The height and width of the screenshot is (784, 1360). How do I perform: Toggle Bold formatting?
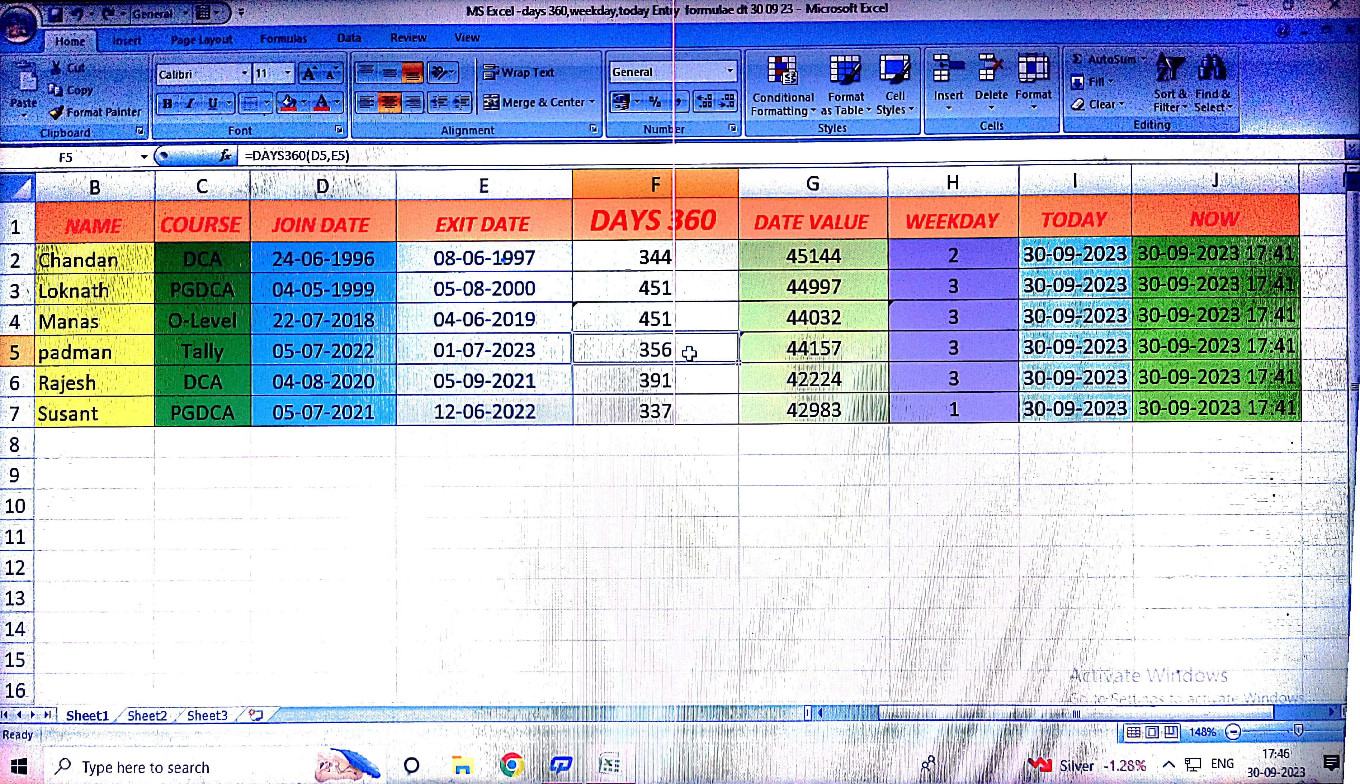pos(167,103)
